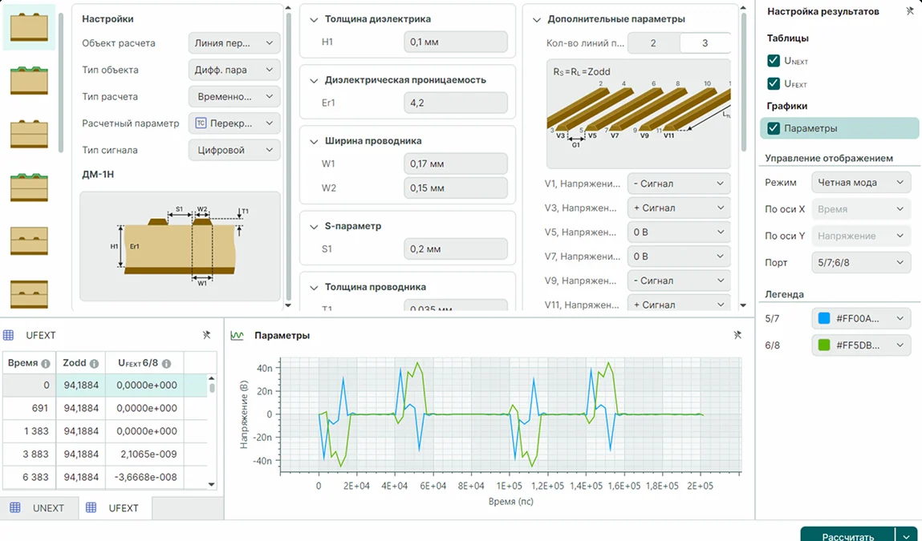Image resolution: width=922 pixels, height=541 pixels.
Task: Switch to the UNEXT bottom tab
Action: [39, 508]
